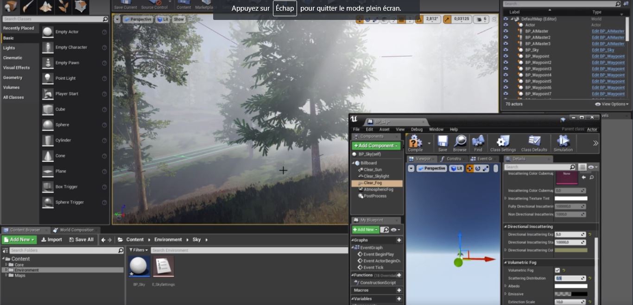Viewport: 633px width, 305px height.
Task: Click the Directional Inscattering Color swatch
Action: 570,250
